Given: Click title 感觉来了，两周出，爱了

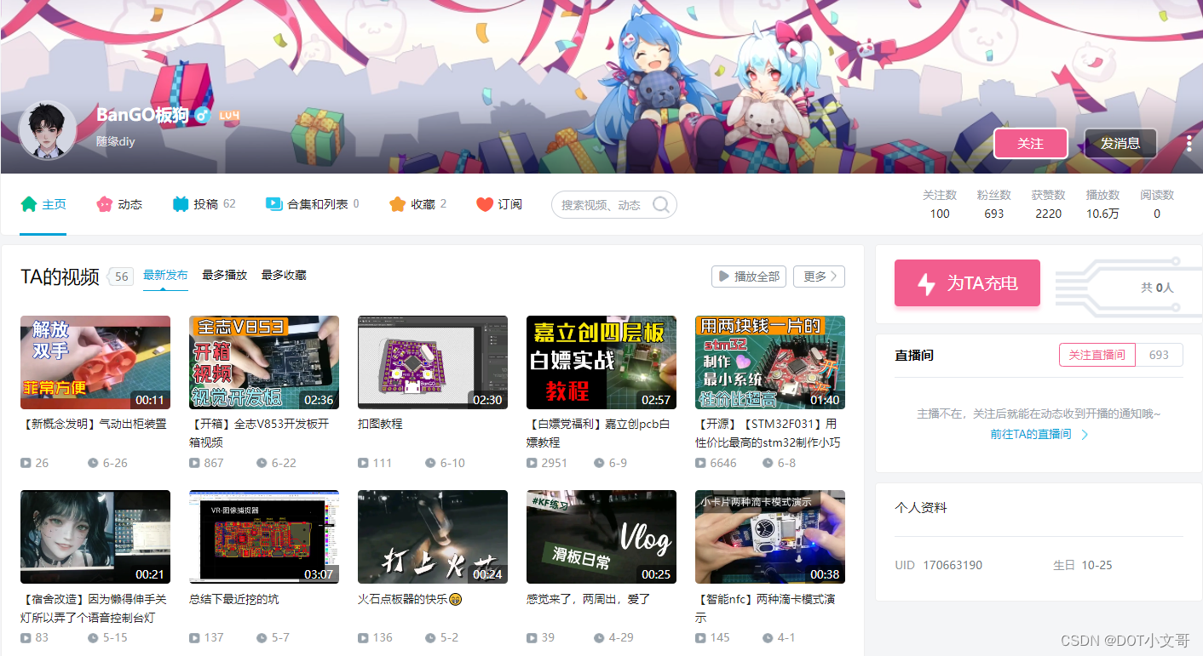Looking at the screenshot, I should (x=589, y=599).
